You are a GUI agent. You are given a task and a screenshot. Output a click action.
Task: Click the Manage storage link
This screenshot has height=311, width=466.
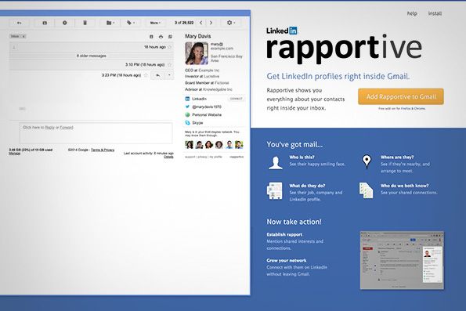(x=15, y=154)
